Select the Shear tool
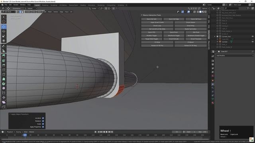The image size is (255, 143). (x=4, y=102)
